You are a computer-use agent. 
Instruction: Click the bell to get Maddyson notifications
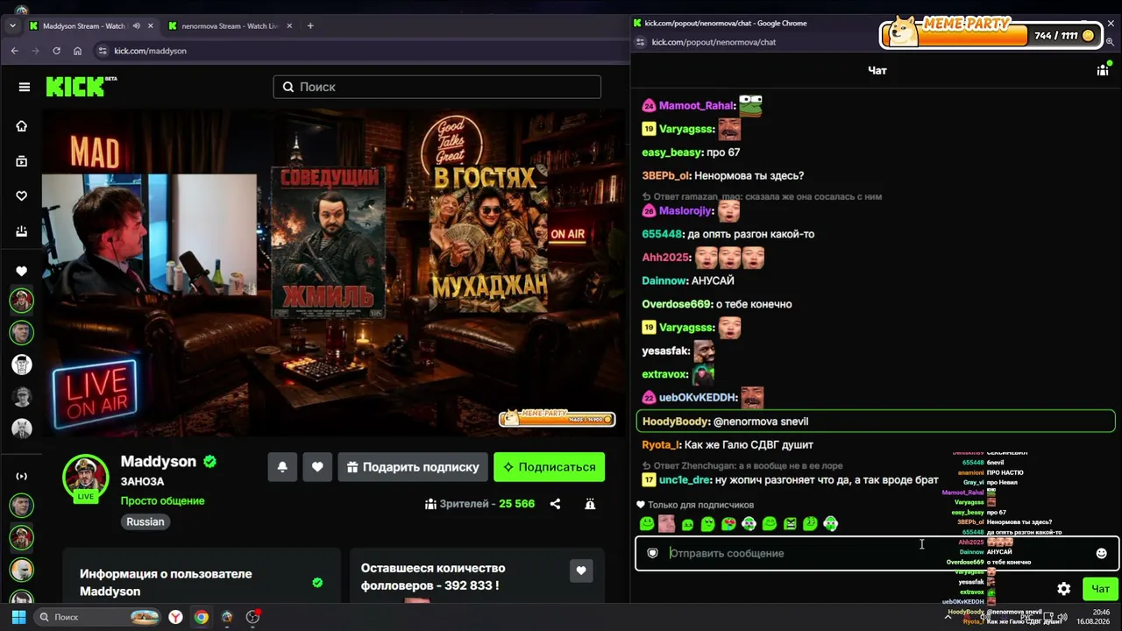click(282, 467)
